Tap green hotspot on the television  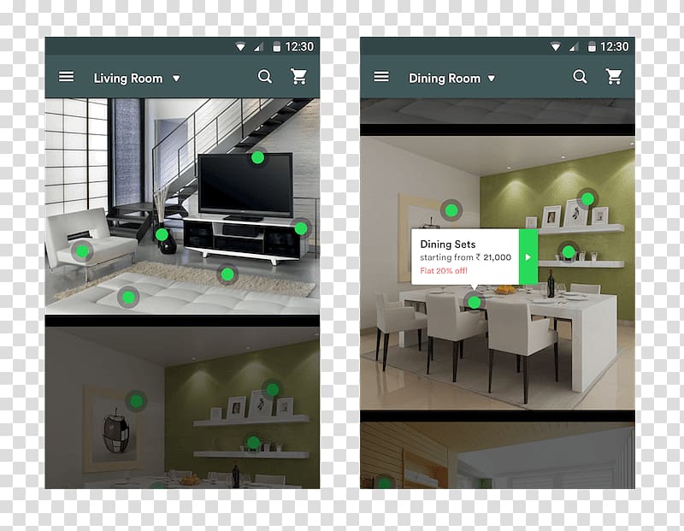coord(258,157)
